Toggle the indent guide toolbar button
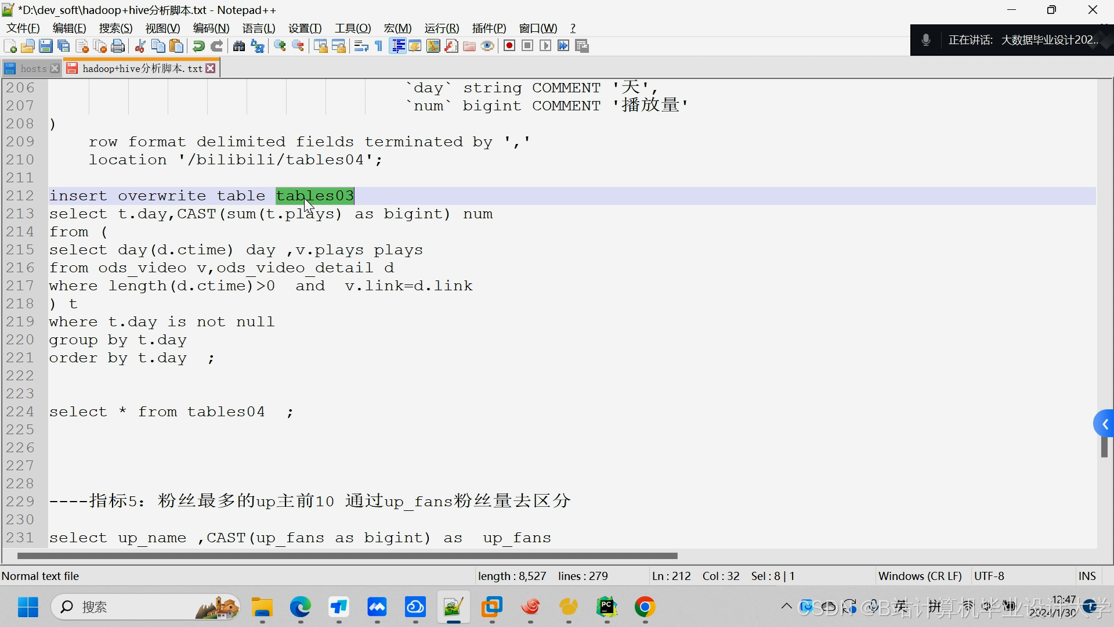Viewport: 1114px width, 627px height. point(398,46)
